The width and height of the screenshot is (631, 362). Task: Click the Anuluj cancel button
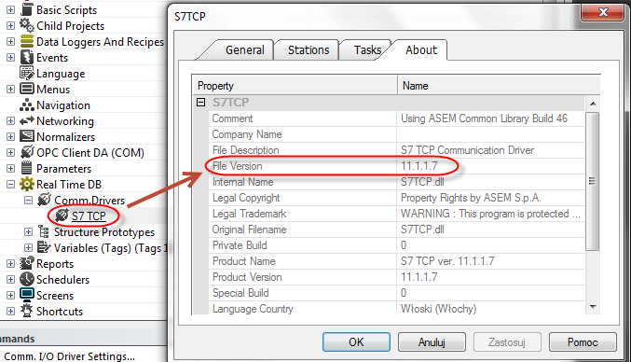(x=432, y=341)
